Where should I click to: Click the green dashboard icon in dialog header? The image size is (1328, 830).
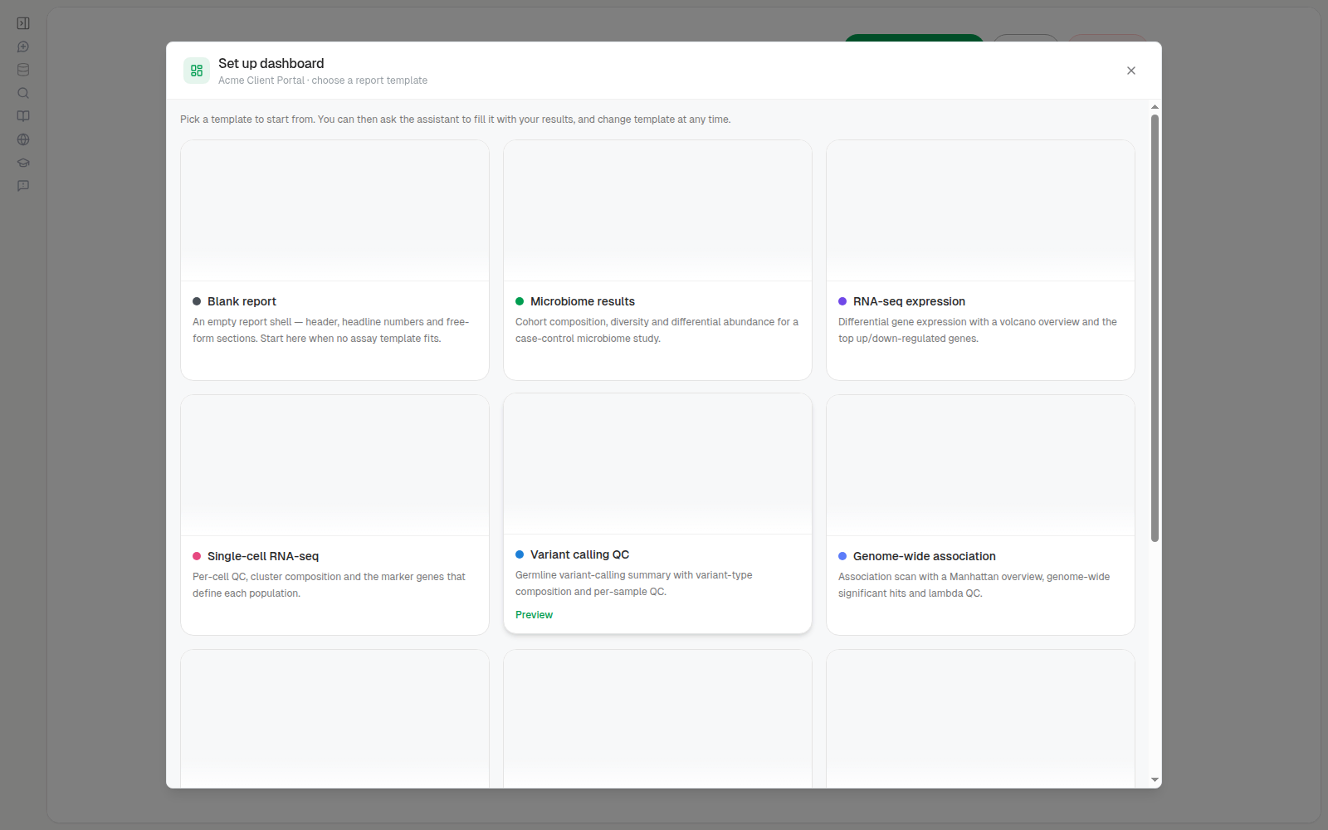pos(197,71)
